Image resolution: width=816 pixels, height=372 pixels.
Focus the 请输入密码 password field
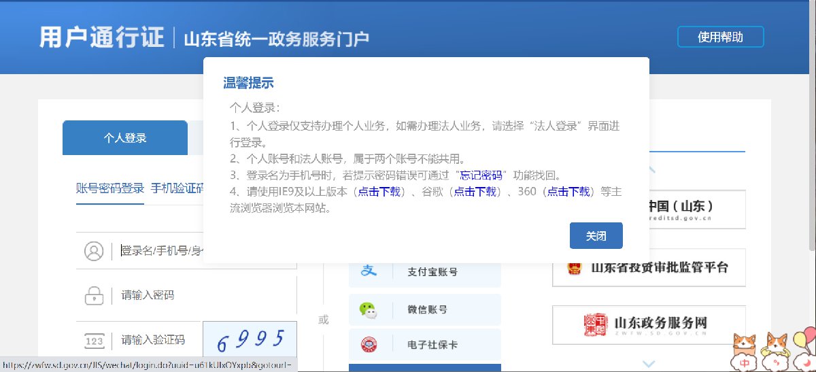click(x=186, y=295)
